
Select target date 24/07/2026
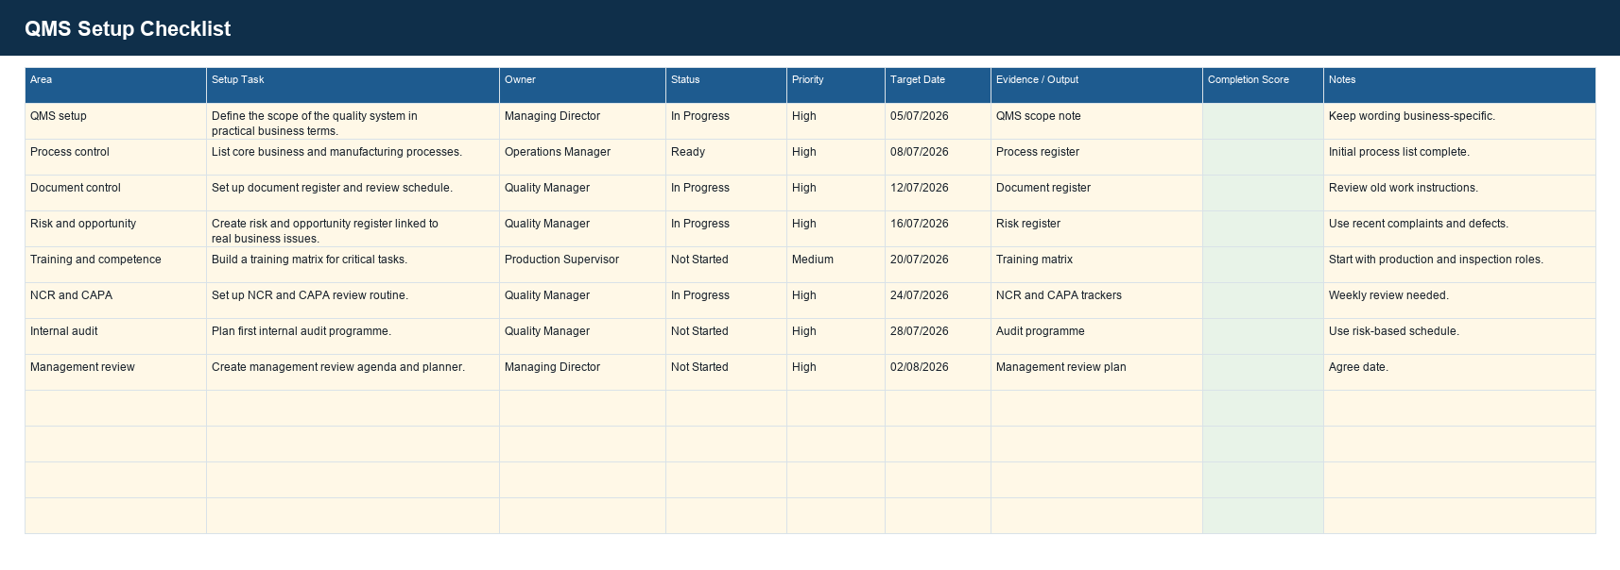pyautogui.click(x=938, y=300)
